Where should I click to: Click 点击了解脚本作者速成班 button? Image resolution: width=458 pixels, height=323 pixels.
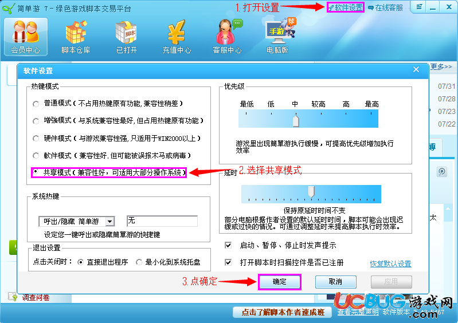click(x=283, y=312)
